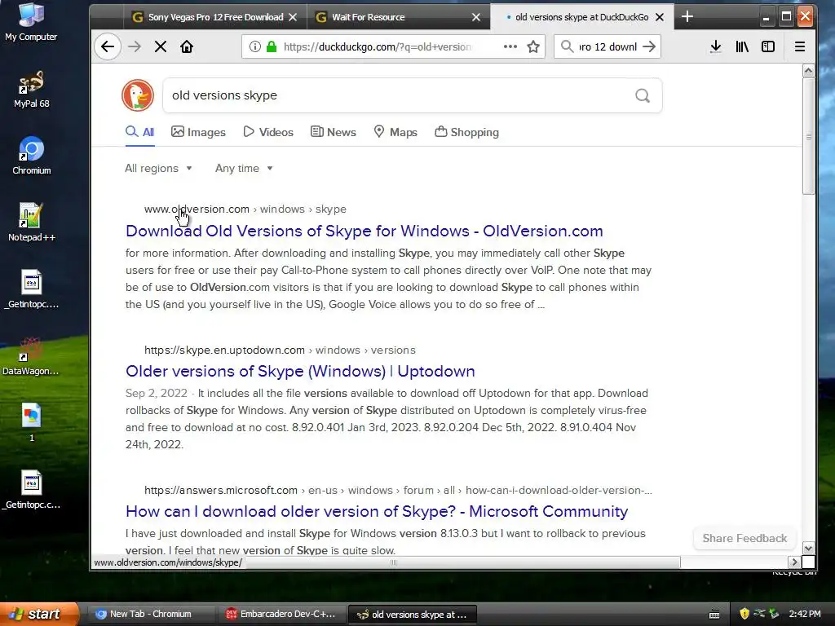
Task: Switch to News results
Action: click(334, 132)
